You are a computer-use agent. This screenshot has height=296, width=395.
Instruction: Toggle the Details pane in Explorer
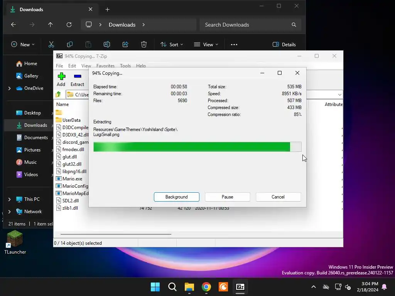click(x=284, y=45)
